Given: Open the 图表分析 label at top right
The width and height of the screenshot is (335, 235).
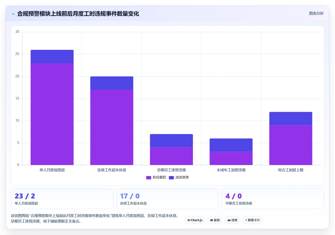Looking at the screenshot, I should pyautogui.click(x=316, y=13).
